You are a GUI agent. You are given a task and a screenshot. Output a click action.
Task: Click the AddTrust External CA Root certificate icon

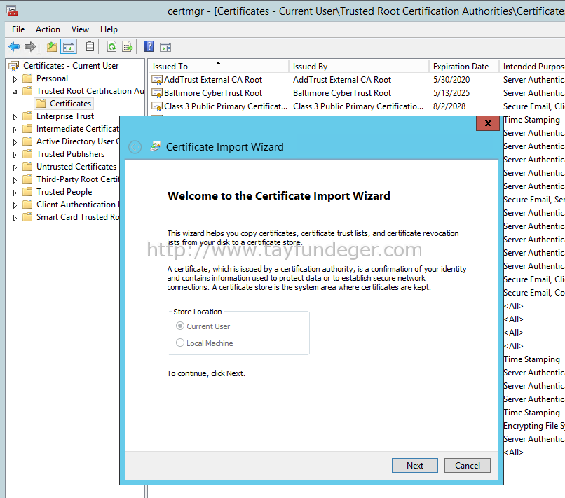(157, 80)
